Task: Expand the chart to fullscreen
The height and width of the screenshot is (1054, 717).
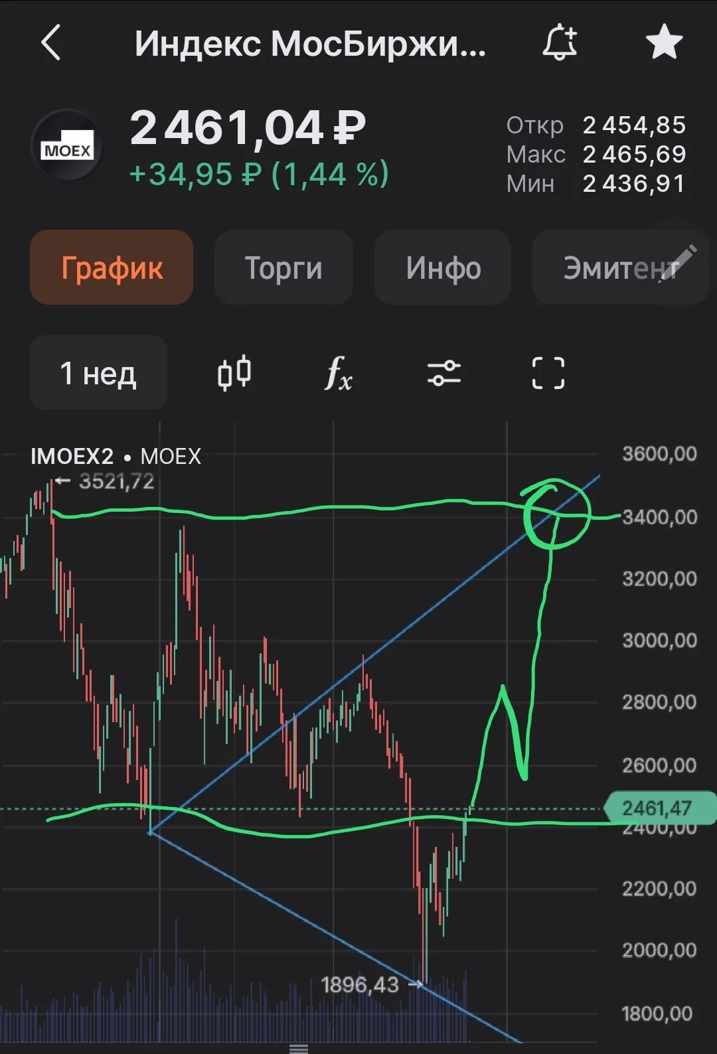Action: [x=548, y=373]
